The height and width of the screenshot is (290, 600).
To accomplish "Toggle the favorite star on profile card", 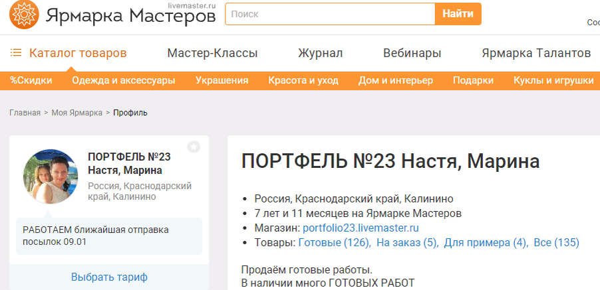I will point(194,147).
